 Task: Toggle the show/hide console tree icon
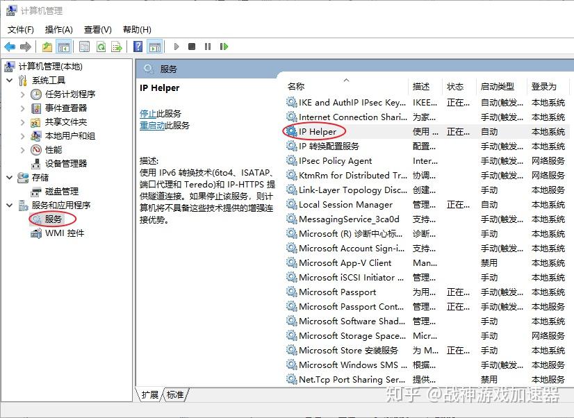coord(64,47)
